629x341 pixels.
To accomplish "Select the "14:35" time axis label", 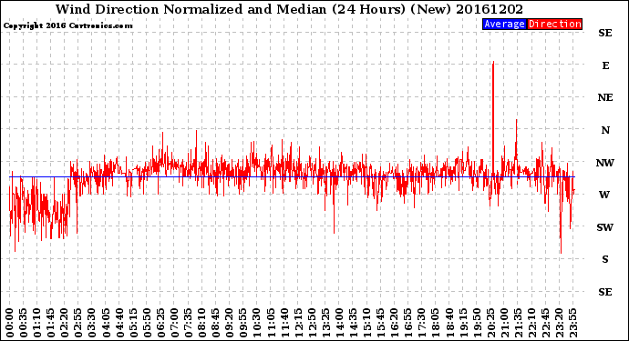I will coord(353,323).
